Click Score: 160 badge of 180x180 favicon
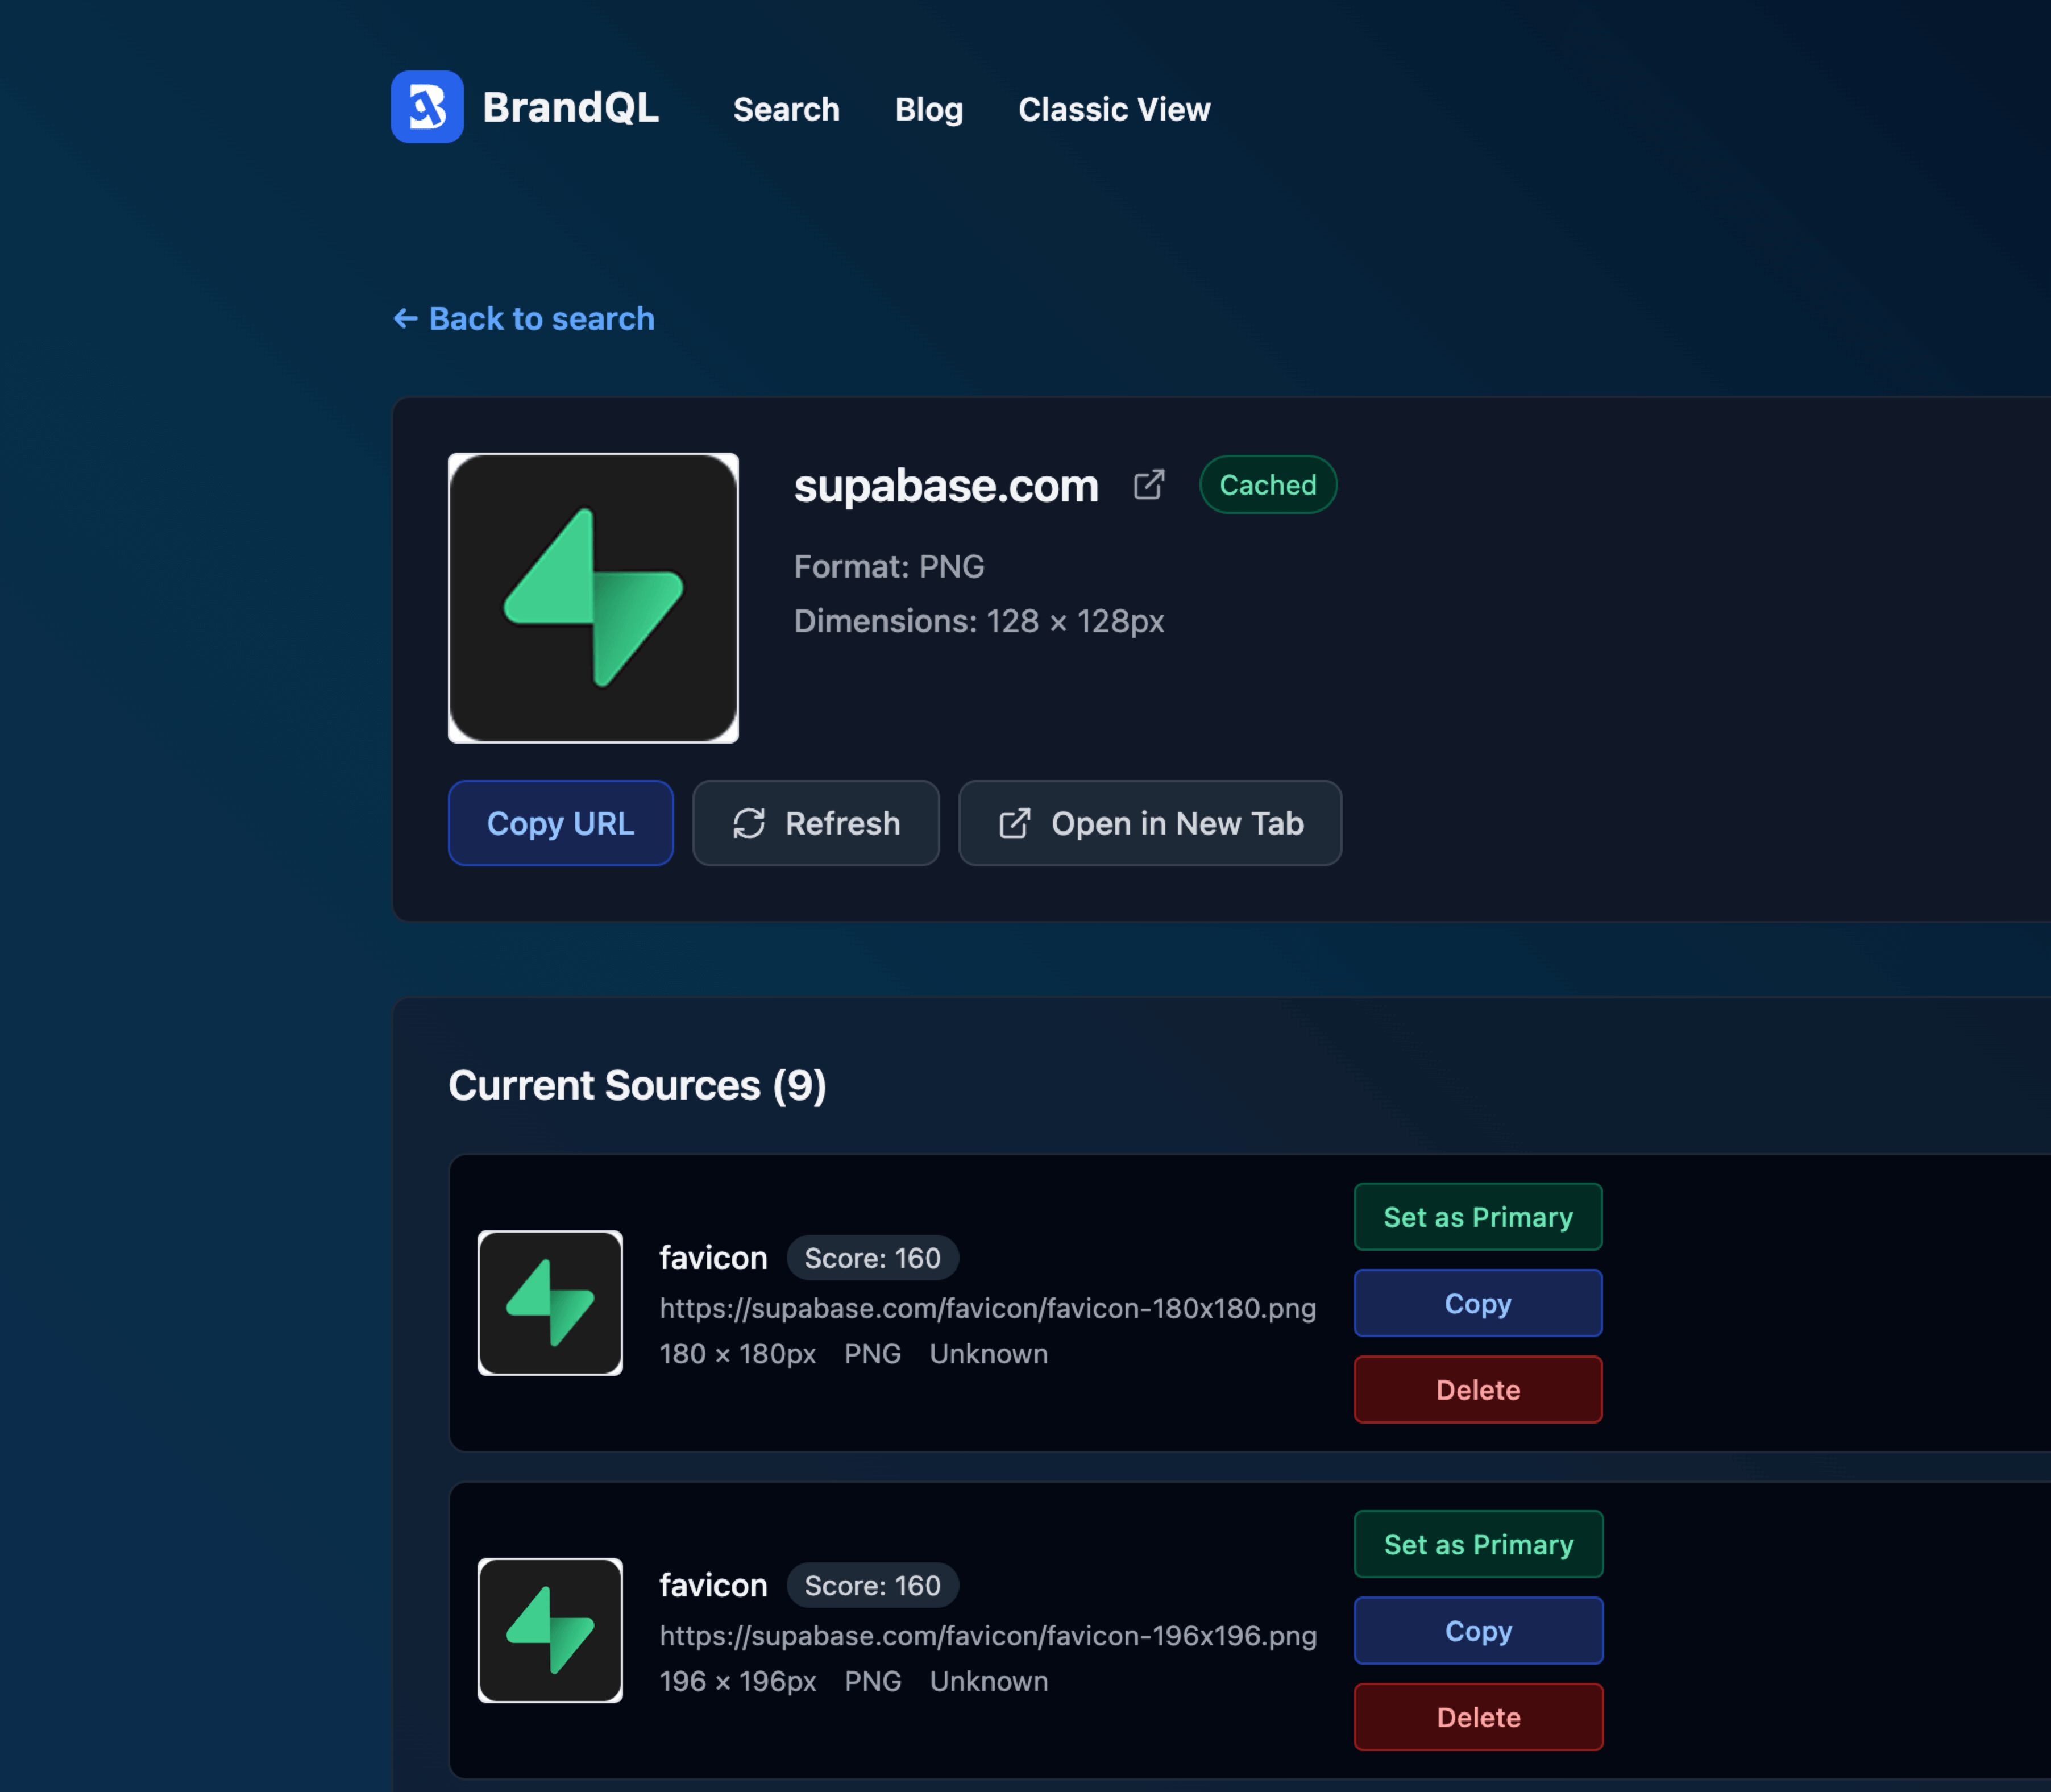 pos(873,1258)
